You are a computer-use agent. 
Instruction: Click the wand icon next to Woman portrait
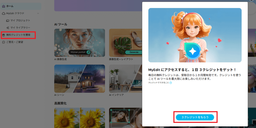click(88, 52)
